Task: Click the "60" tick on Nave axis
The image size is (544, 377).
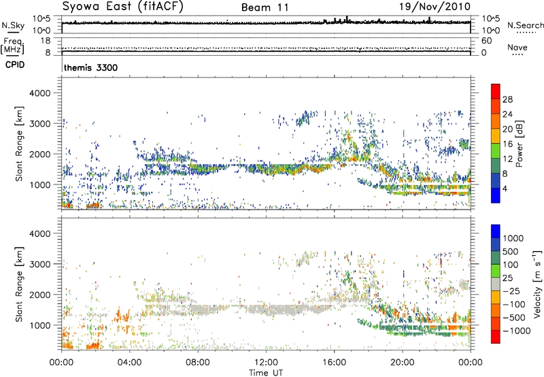Action: (x=486, y=41)
